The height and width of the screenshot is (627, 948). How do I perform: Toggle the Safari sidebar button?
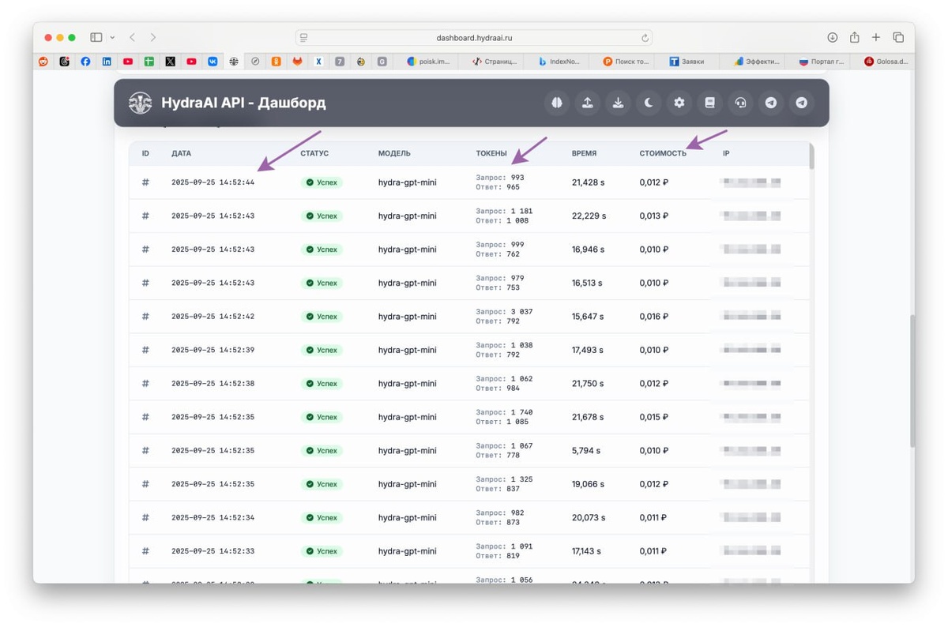tap(96, 37)
